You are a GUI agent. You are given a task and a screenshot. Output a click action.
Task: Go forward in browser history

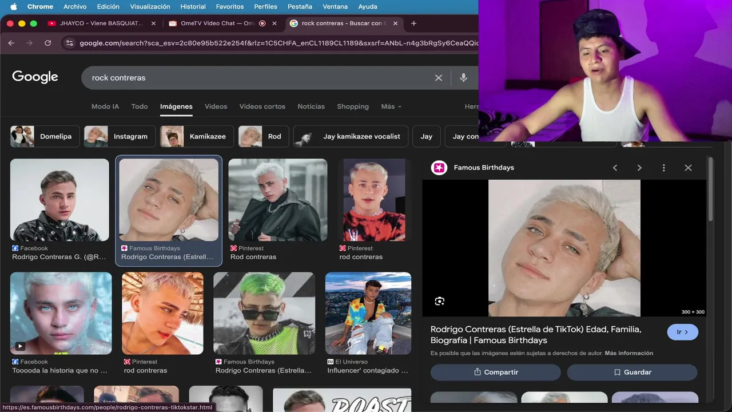point(29,43)
